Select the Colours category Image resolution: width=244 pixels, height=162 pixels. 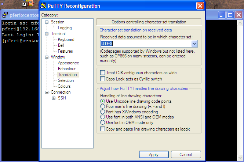pyautogui.click(x=64, y=86)
